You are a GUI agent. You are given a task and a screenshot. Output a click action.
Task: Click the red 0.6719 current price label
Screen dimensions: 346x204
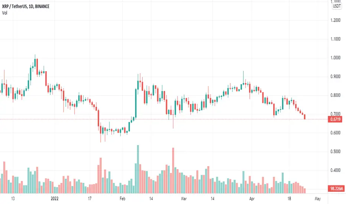pos(336,119)
